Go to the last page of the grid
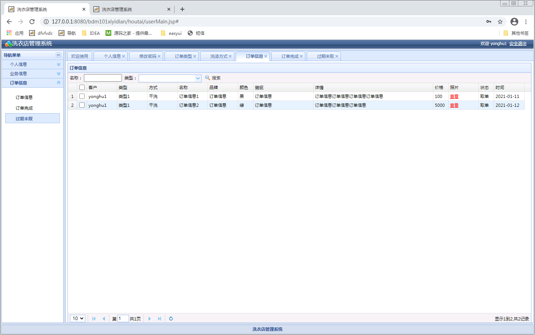Screen dimensions: 535x335 pyautogui.click(x=160, y=319)
